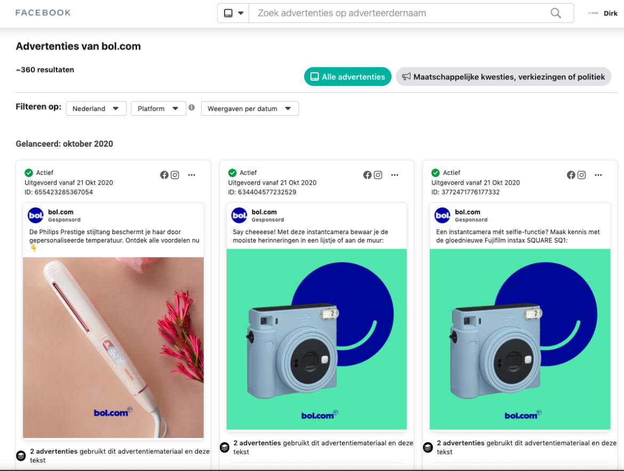Open the ad category dropdown in search bar
The width and height of the screenshot is (624, 471).
(x=233, y=13)
